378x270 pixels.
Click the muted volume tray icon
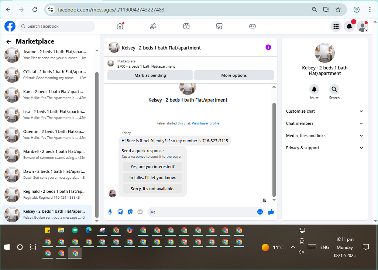tap(301, 252)
